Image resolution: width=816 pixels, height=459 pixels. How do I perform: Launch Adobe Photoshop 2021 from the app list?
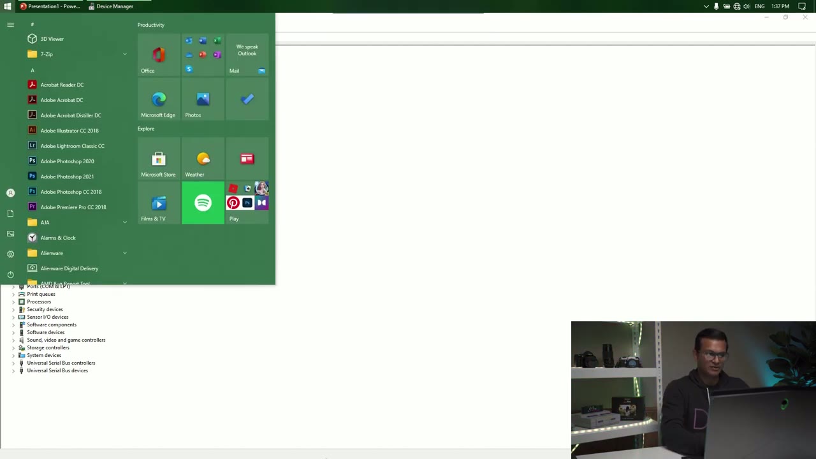click(67, 176)
